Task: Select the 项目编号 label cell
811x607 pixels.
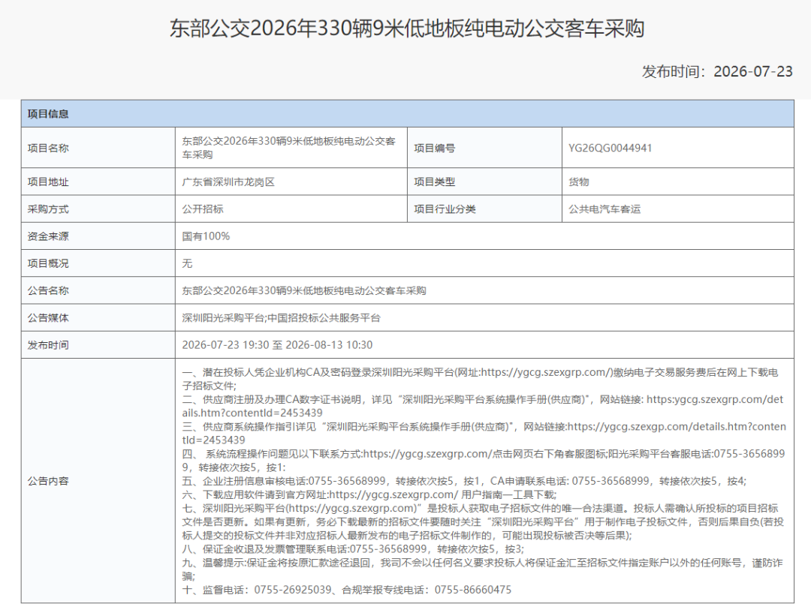Action: pyautogui.click(x=484, y=148)
